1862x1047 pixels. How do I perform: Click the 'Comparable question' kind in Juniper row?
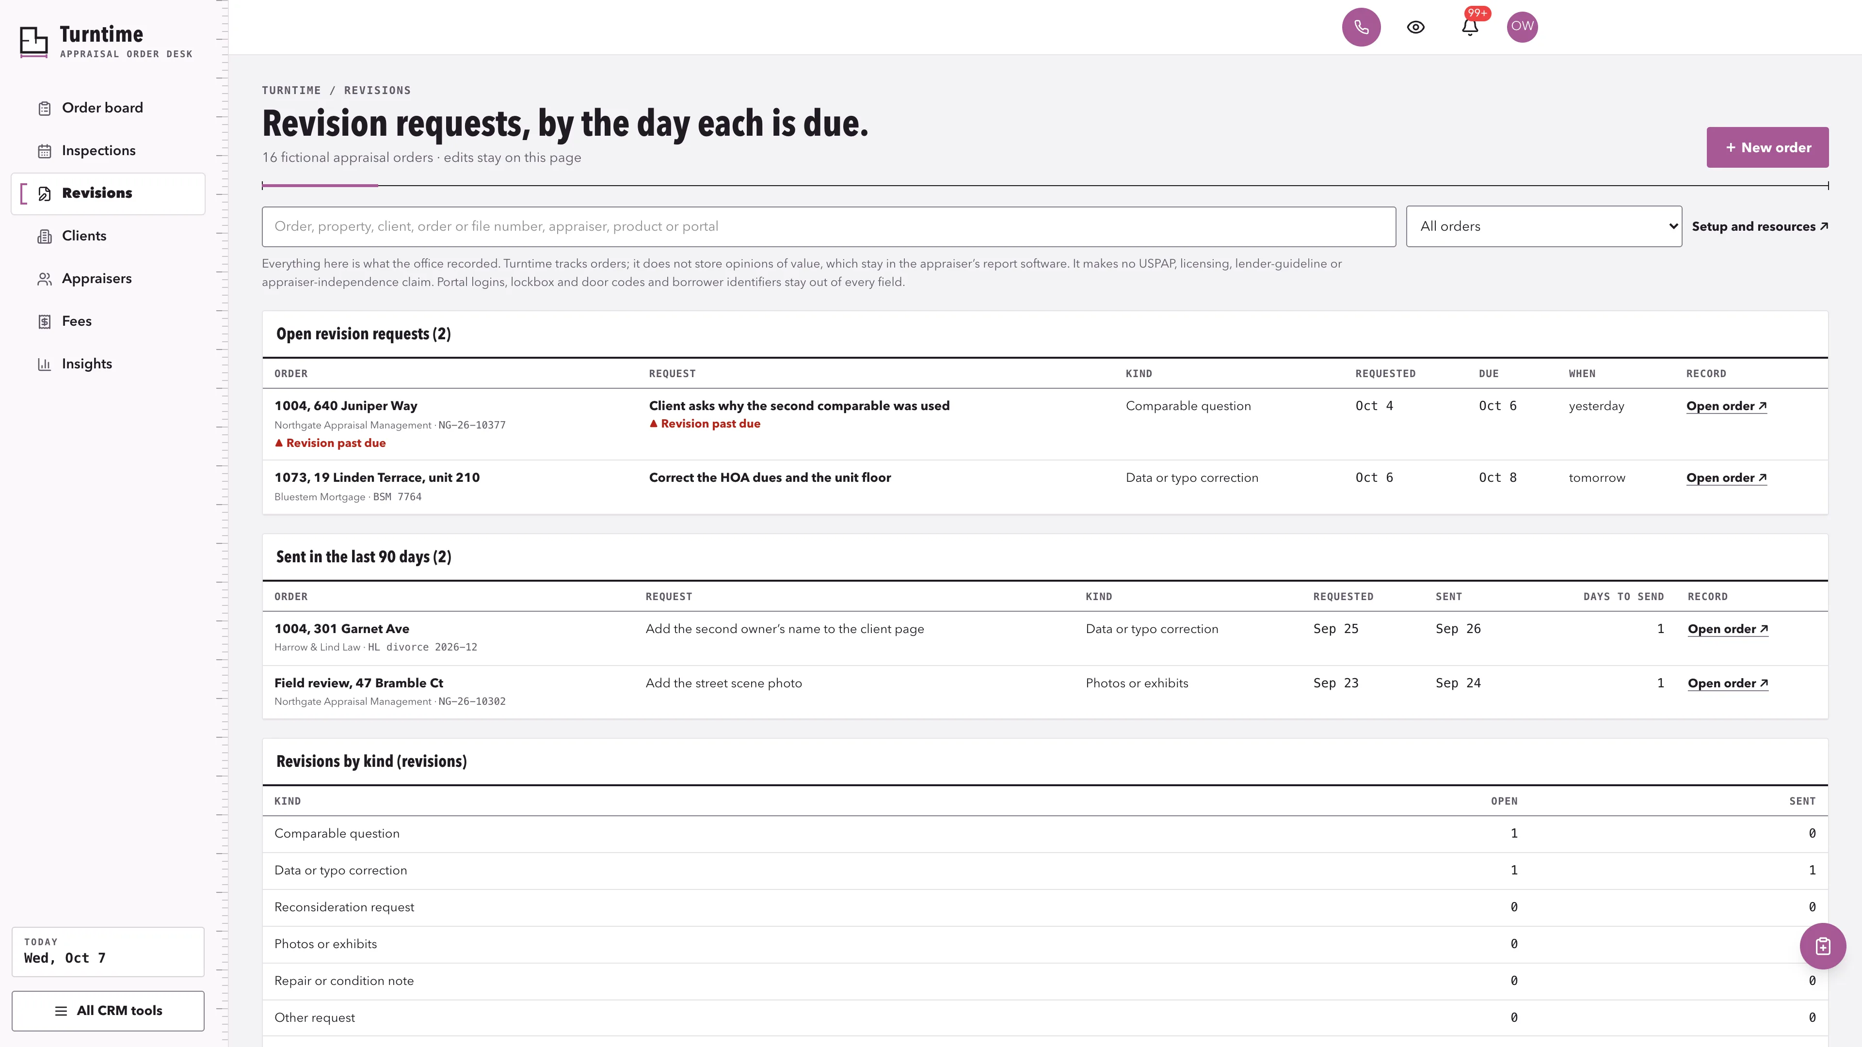(x=1188, y=406)
